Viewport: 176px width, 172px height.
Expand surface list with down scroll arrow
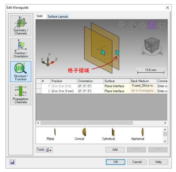click(165, 141)
